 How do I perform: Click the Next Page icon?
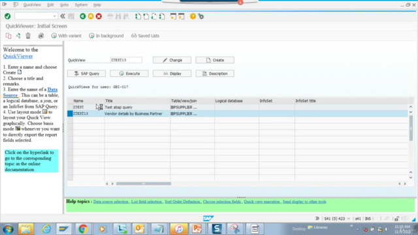[154, 16]
